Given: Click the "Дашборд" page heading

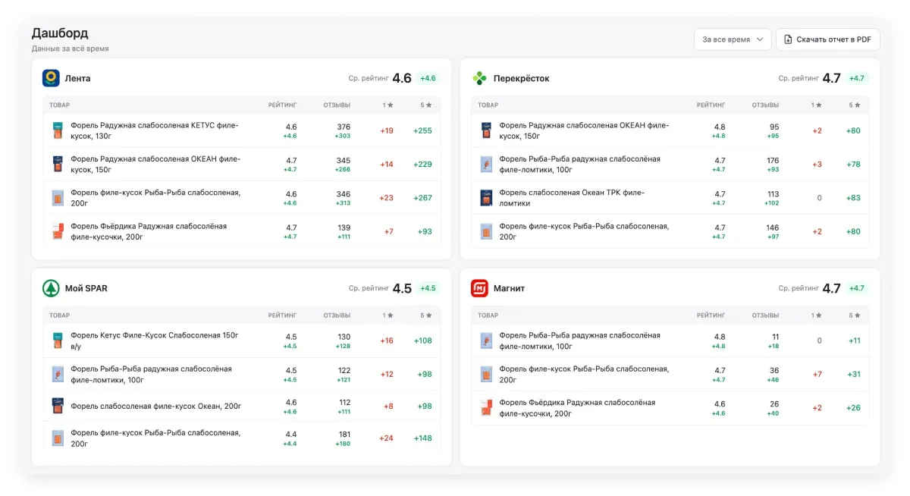Looking at the screenshot, I should [60, 33].
